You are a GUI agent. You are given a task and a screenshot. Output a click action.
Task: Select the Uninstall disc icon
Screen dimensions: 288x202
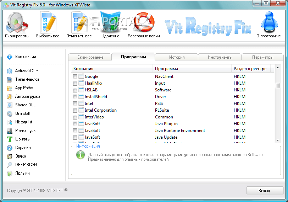[10, 113]
